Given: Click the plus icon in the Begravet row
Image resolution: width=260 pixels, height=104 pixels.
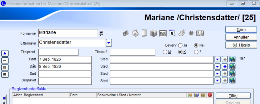Looking at the screenshot, I should tap(225, 81).
